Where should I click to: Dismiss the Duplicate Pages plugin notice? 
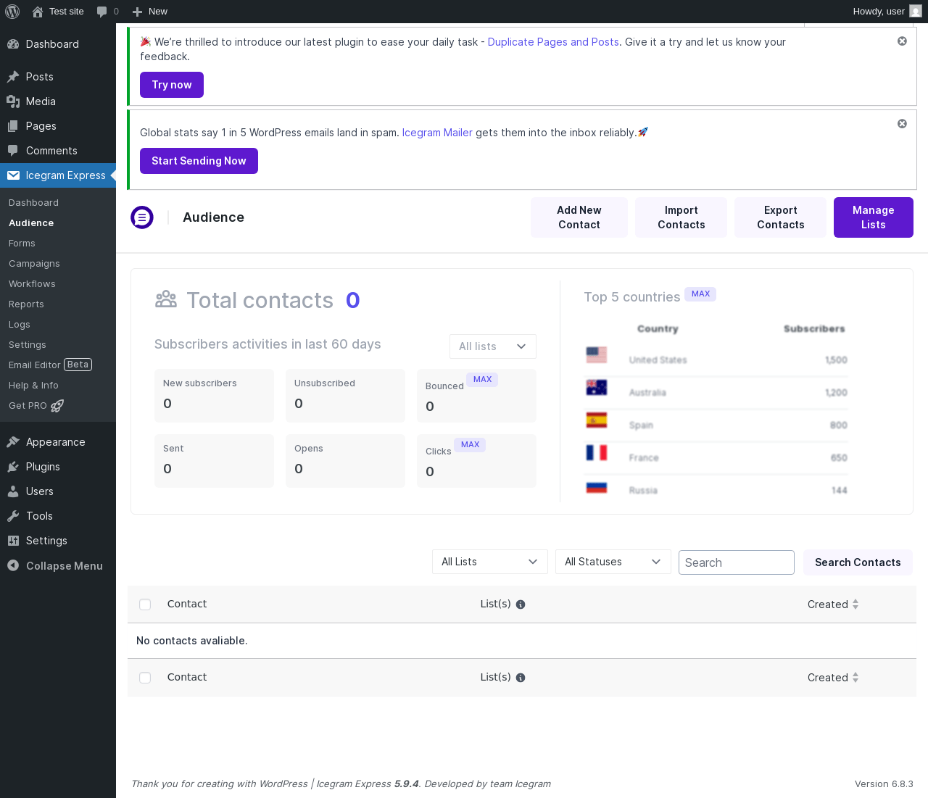click(x=902, y=41)
